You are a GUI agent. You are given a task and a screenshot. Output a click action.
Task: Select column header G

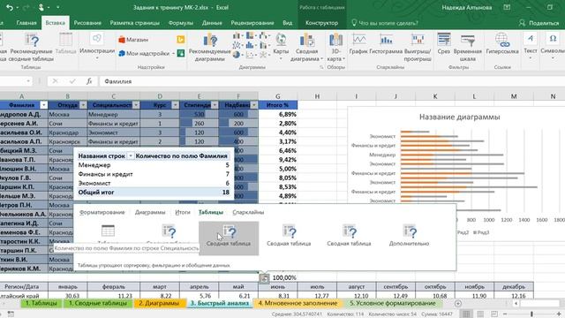(278, 96)
